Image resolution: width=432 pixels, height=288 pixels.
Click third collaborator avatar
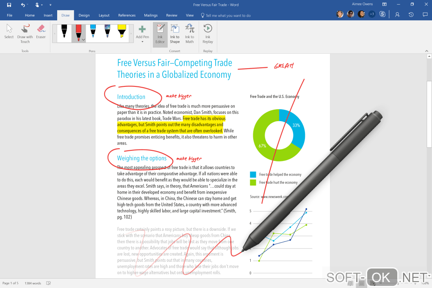361,14
